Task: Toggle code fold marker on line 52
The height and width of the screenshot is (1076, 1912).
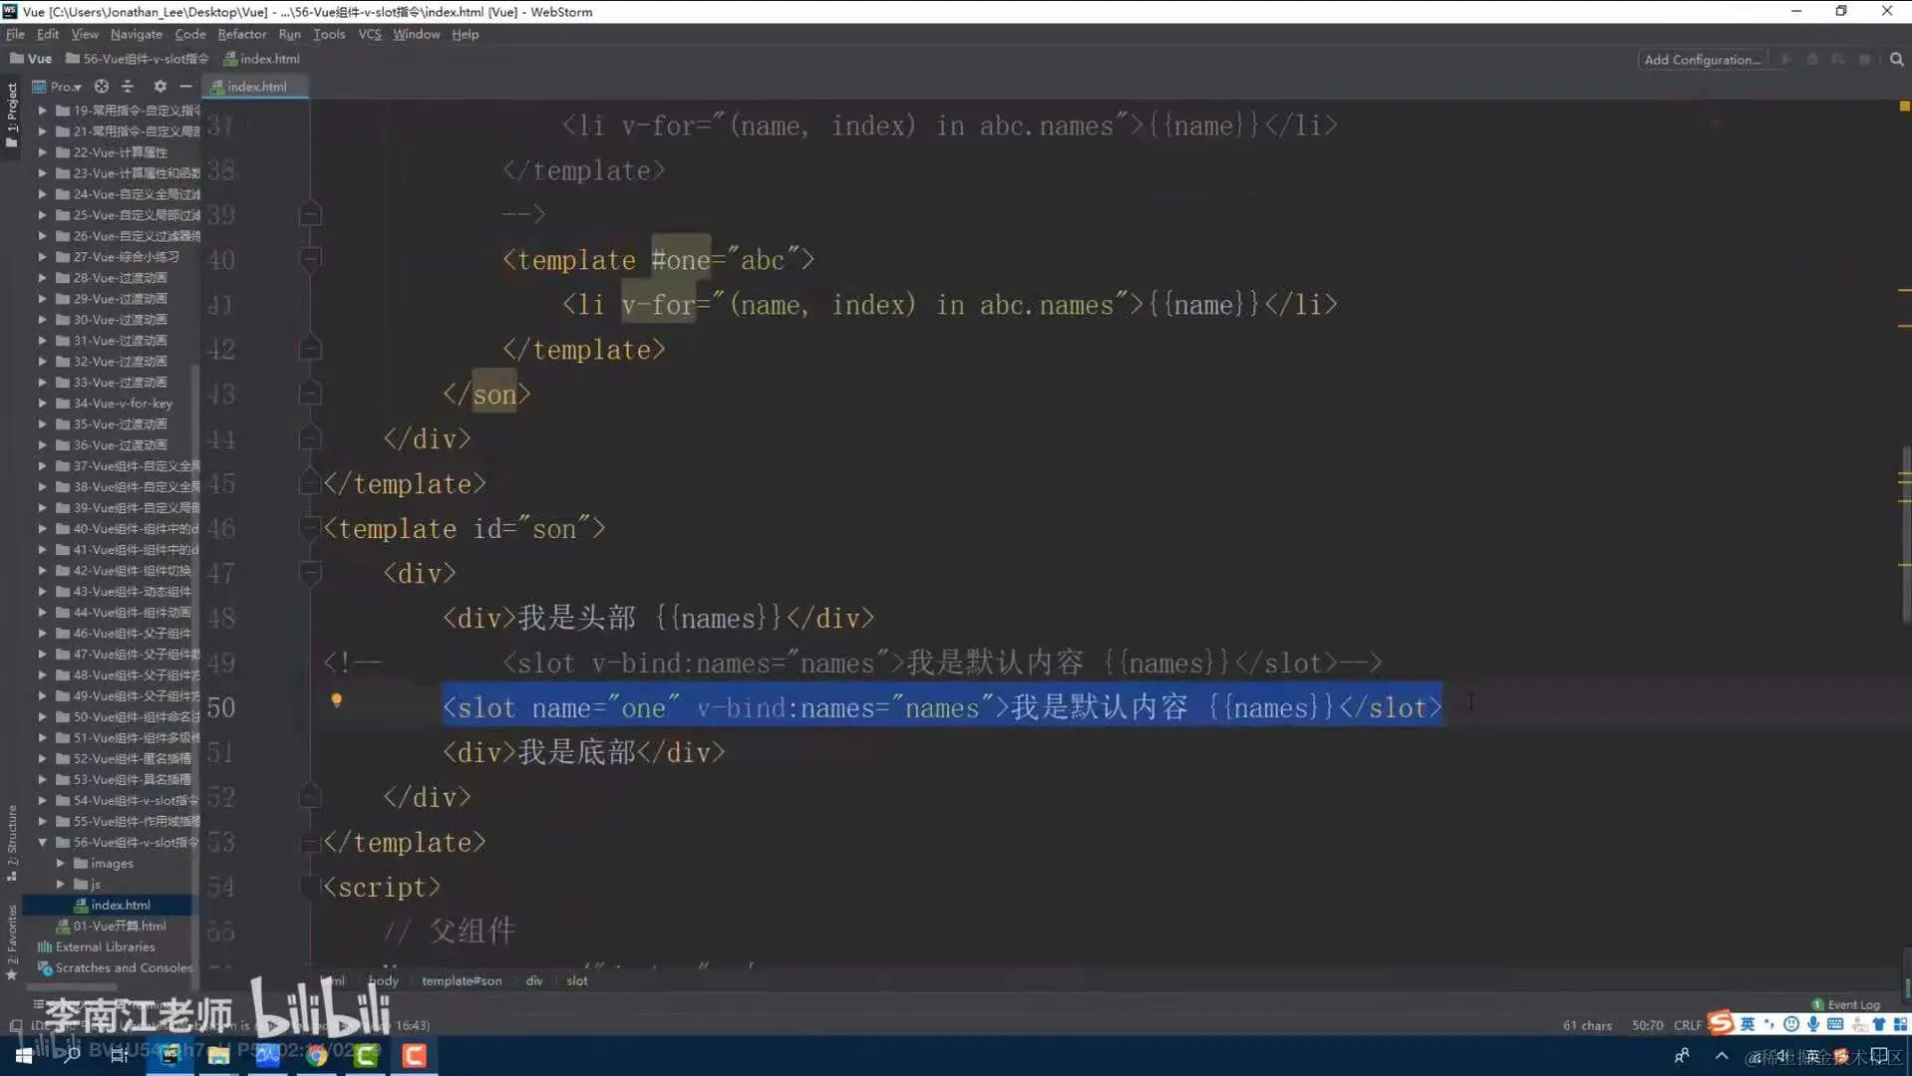Action: [x=310, y=797]
